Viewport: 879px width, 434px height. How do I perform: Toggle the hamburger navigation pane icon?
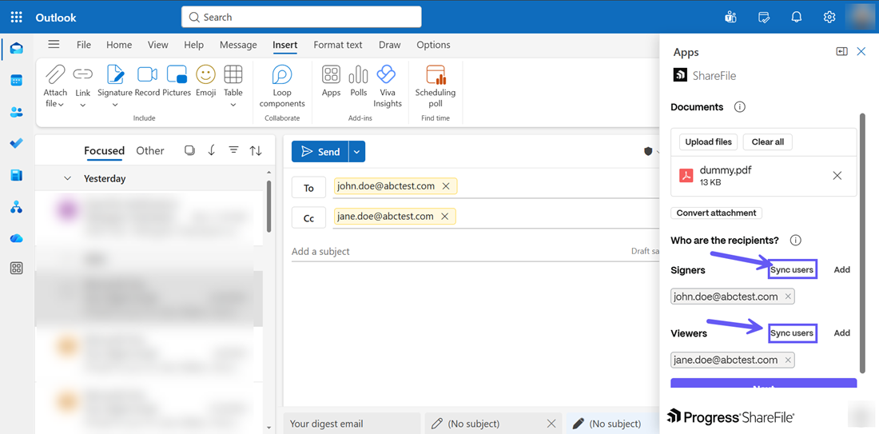tap(54, 45)
